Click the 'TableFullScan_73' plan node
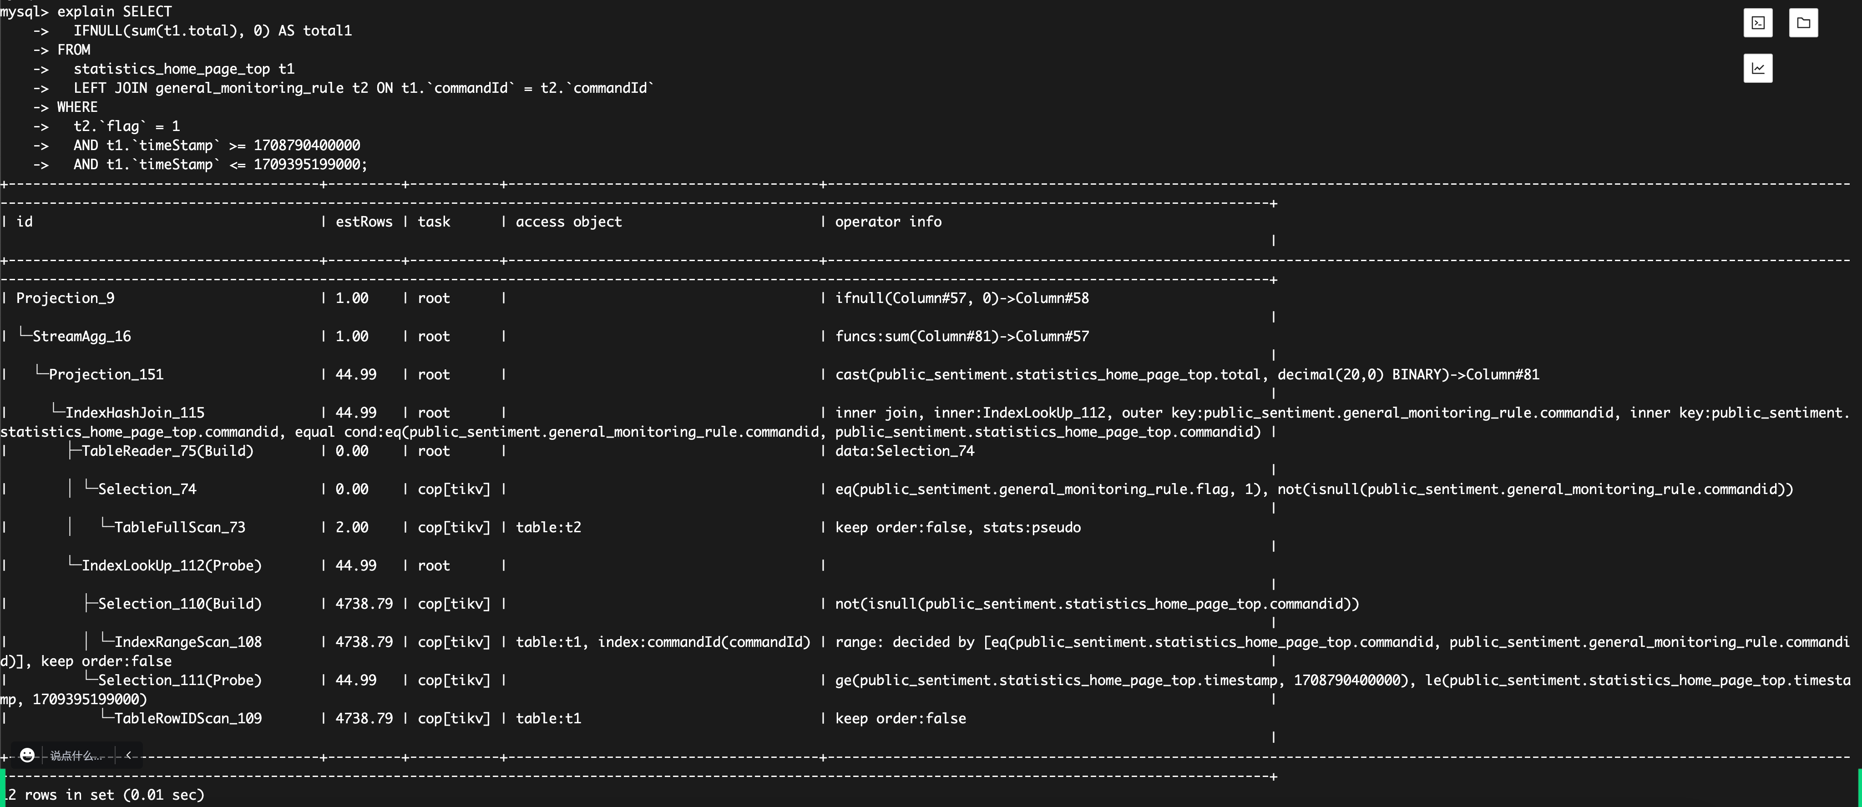 (180, 528)
